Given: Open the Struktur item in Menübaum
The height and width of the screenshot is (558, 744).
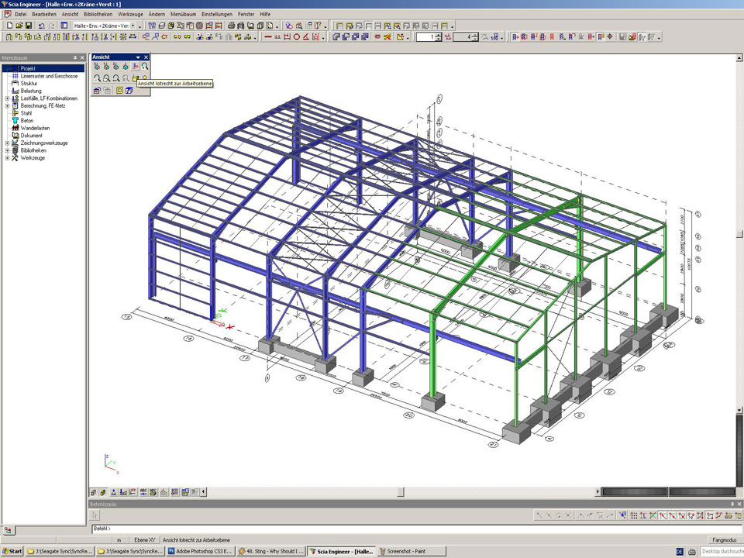Looking at the screenshot, I should (29, 84).
